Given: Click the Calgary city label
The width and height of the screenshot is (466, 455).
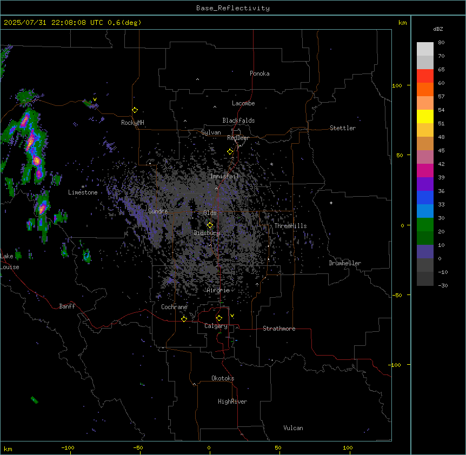Looking at the screenshot, I should pos(216,326).
